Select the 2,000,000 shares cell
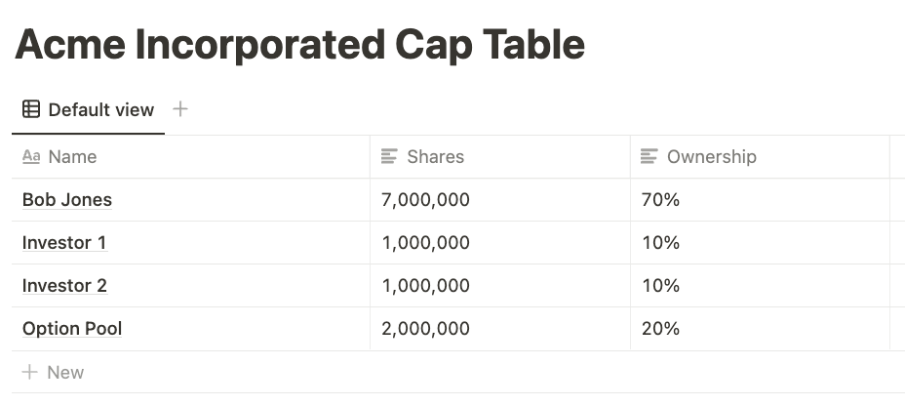905x406 pixels. [x=500, y=329]
